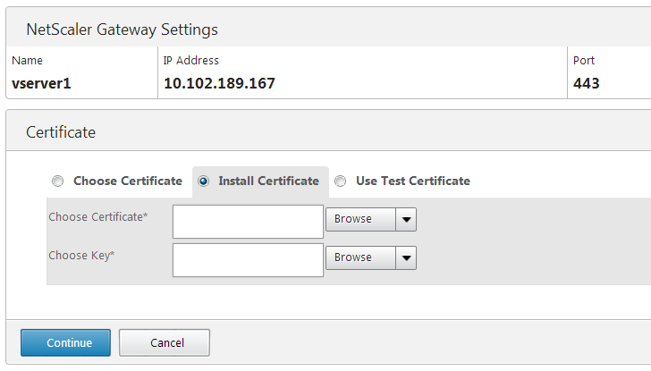Image resolution: width=651 pixels, height=371 pixels.
Task: Click the blue Continue button
Action: [65, 342]
